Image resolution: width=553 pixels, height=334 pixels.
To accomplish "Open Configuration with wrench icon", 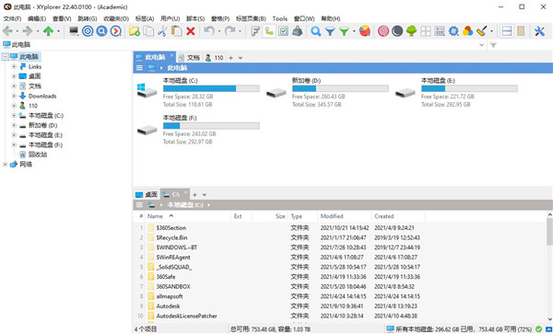I will point(539,31).
